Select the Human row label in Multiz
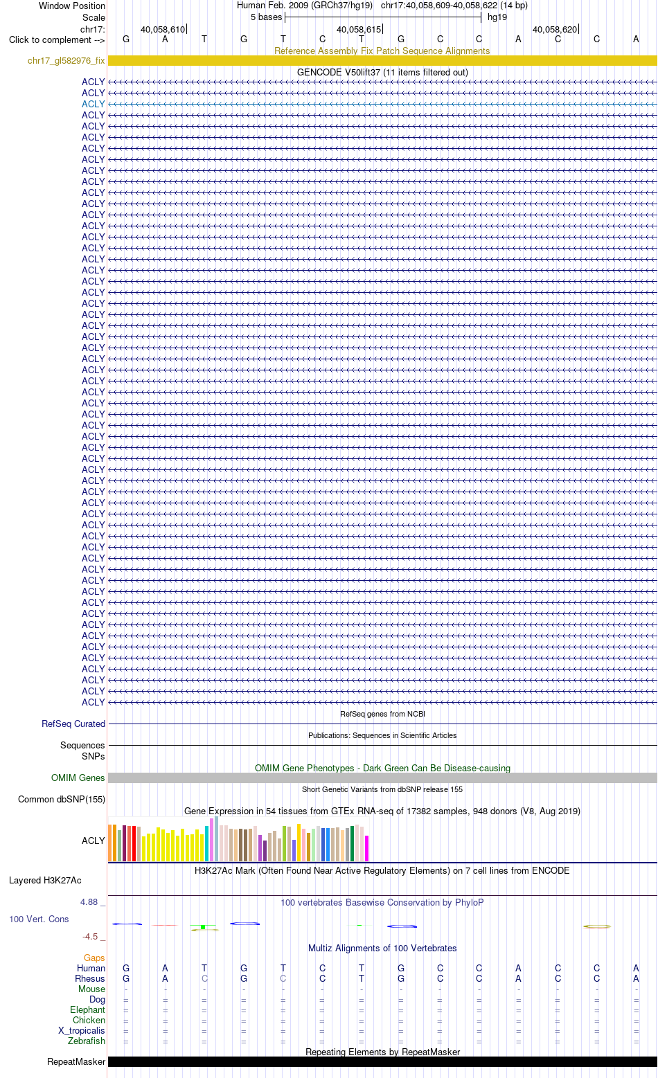This screenshot has width=658, height=1078. 91,968
